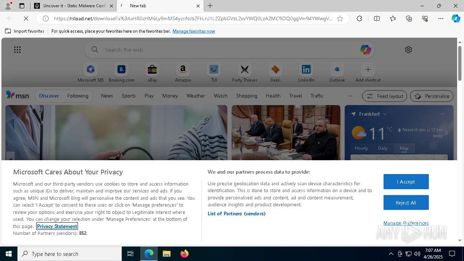
Task: Close the Uncover it tab
Action: pos(111,6)
